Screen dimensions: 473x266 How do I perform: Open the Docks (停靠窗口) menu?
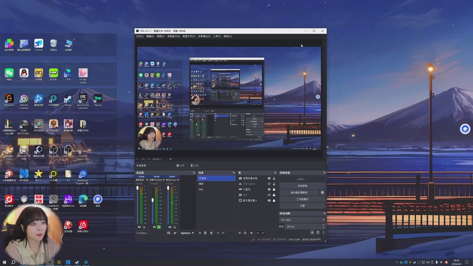173,36
